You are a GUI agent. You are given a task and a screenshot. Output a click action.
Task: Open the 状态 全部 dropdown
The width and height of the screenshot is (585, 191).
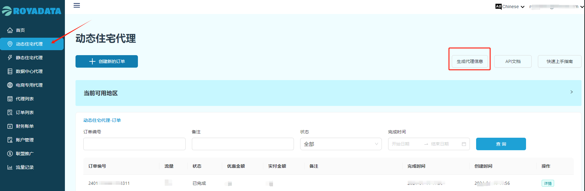pyautogui.click(x=341, y=144)
